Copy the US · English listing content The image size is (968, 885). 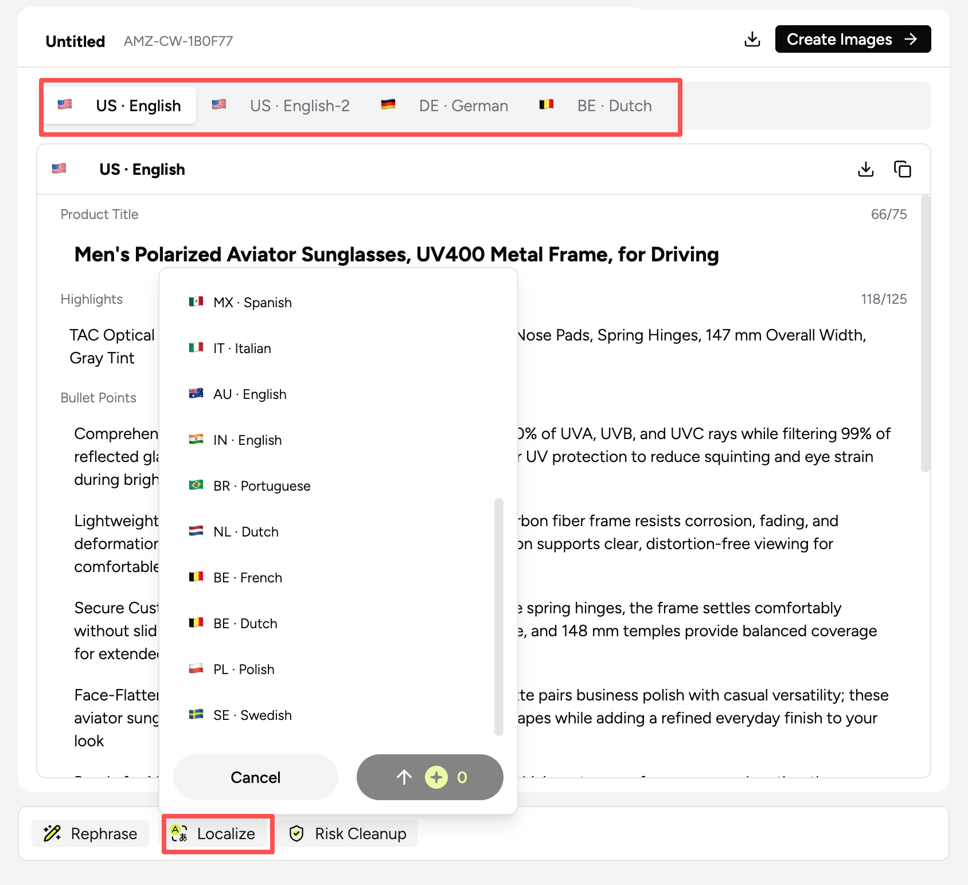(x=902, y=169)
